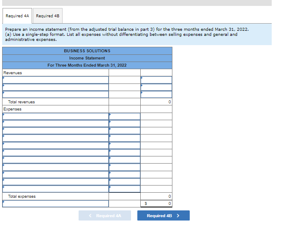Select the Revenues heading row
The width and height of the screenshot is (281, 226).
55,73
